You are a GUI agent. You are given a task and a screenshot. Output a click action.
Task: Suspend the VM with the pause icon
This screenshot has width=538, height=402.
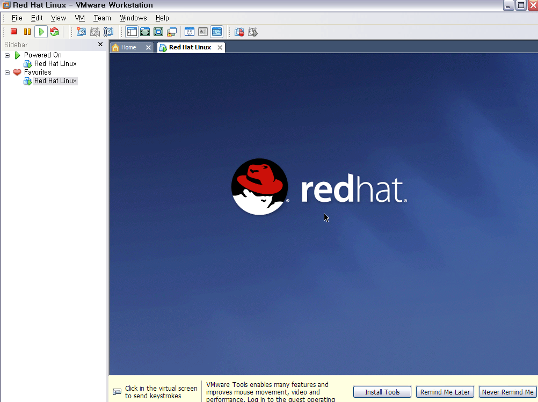[x=27, y=32]
